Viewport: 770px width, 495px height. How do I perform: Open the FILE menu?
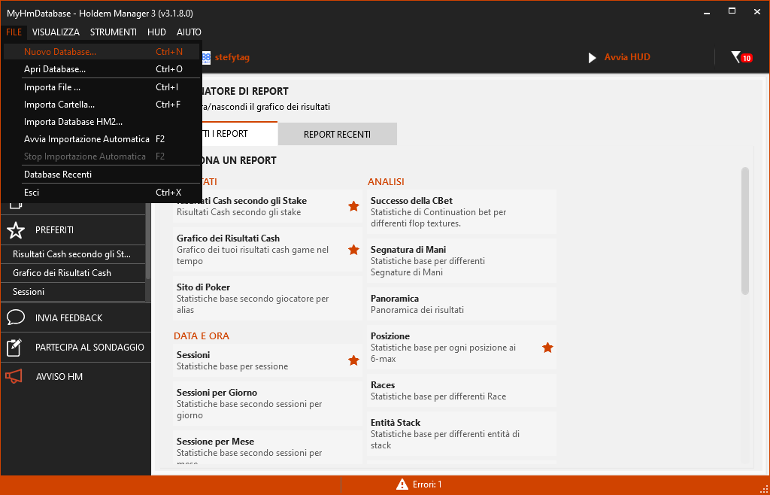click(x=14, y=32)
